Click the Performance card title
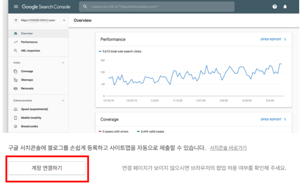 tap(113, 39)
